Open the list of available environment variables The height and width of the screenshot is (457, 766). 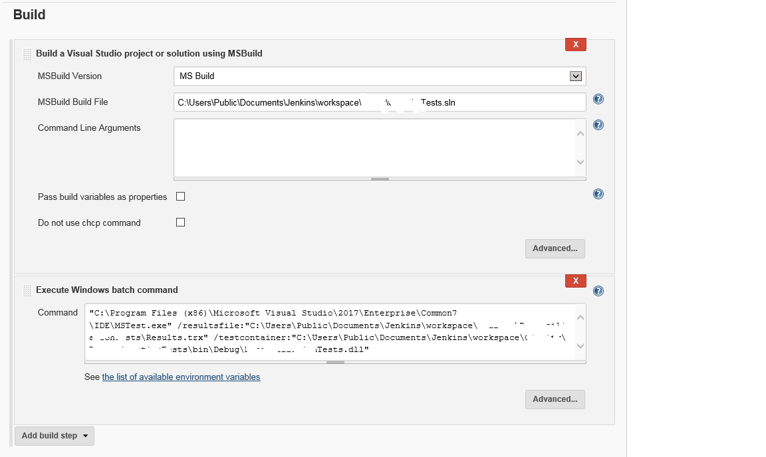(181, 377)
